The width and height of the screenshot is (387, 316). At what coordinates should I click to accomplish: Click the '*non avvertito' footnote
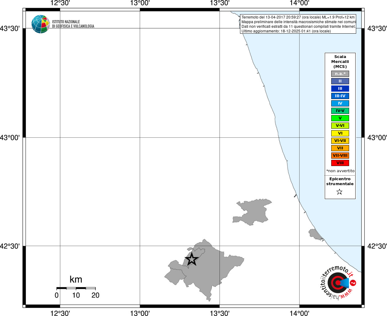(340, 171)
